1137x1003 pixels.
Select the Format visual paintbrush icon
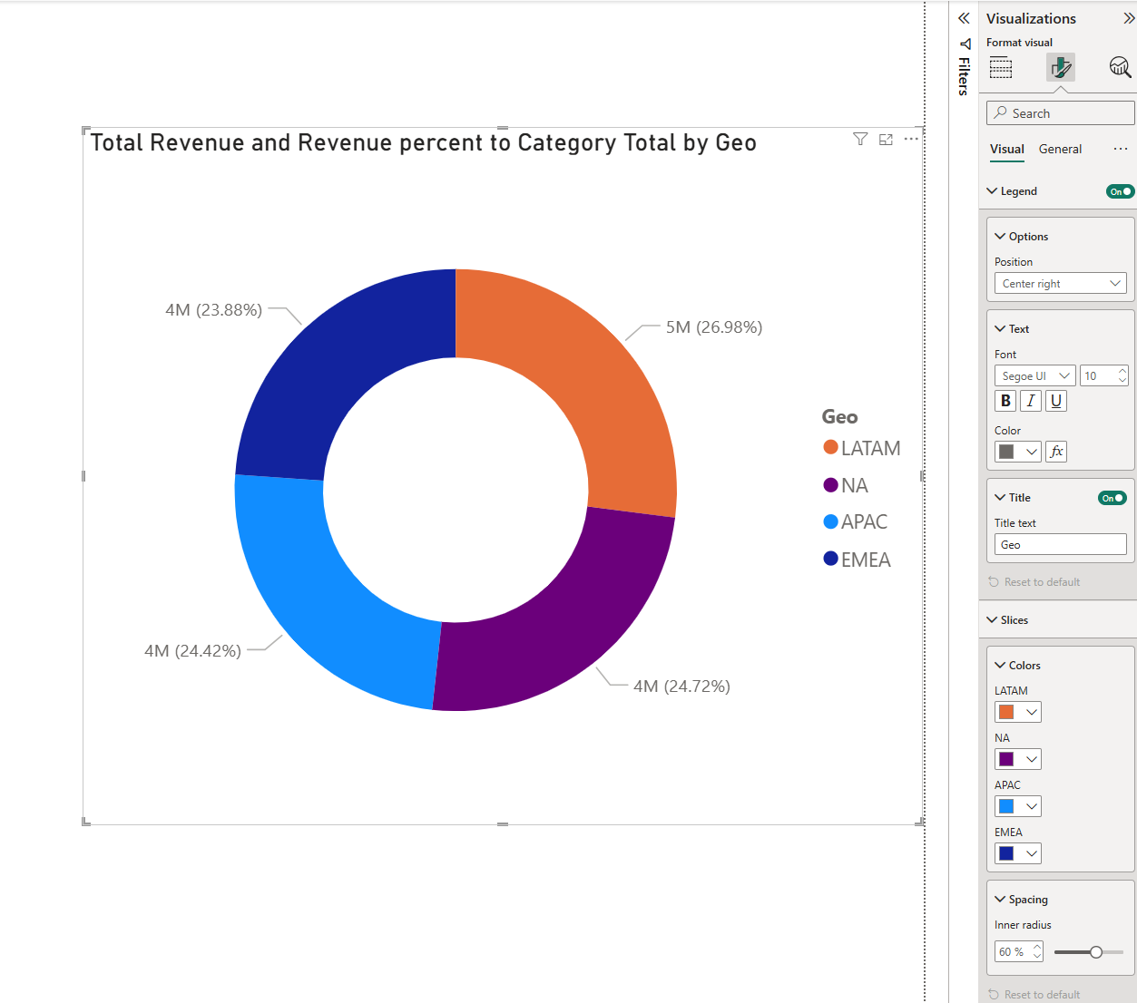tap(1061, 67)
